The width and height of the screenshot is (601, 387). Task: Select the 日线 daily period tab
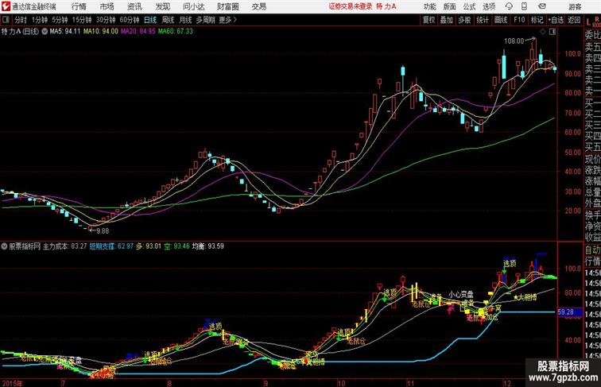click(150, 20)
